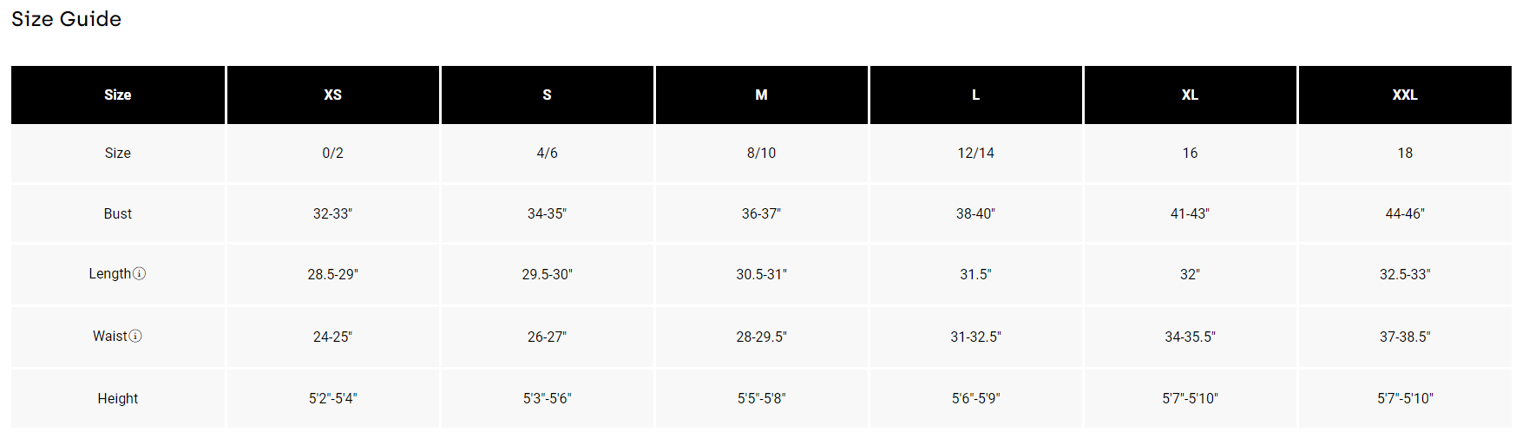This screenshot has width=1529, height=445.
Task: Click the 5'2"-5'4" height cell
Action: pyautogui.click(x=332, y=398)
